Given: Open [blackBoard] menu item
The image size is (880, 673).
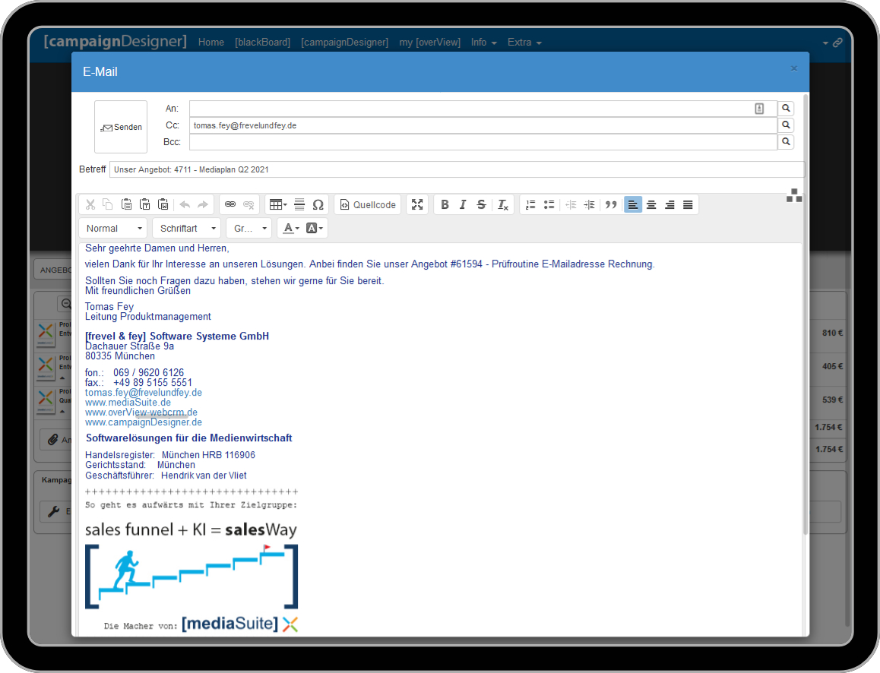Looking at the screenshot, I should coord(263,42).
